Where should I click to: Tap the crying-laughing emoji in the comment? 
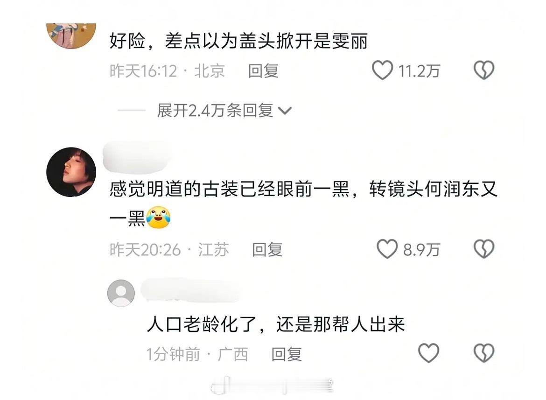click(x=158, y=218)
